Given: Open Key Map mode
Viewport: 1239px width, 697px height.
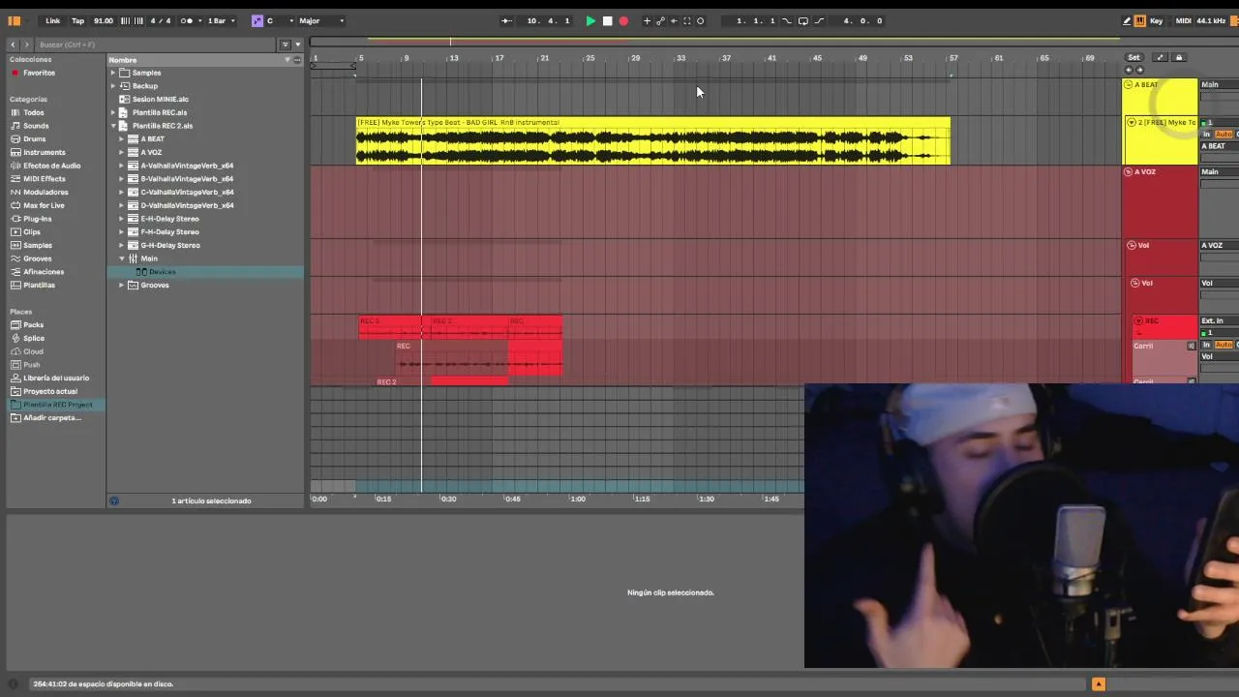Looking at the screenshot, I should coord(1156,20).
